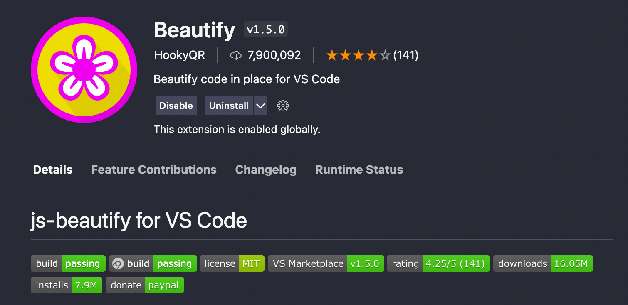Click the Beautify extension title
Screen dimensions: 628x305
click(x=194, y=30)
